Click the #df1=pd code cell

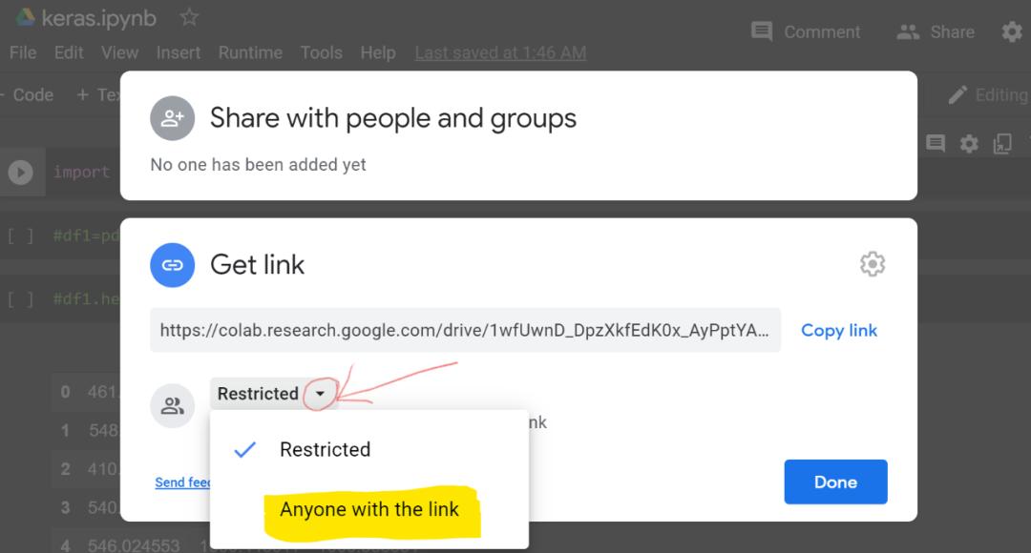click(x=86, y=236)
